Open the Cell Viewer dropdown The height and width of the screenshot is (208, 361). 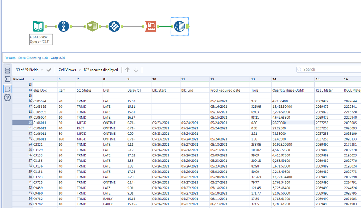pyautogui.click(x=69, y=70)
